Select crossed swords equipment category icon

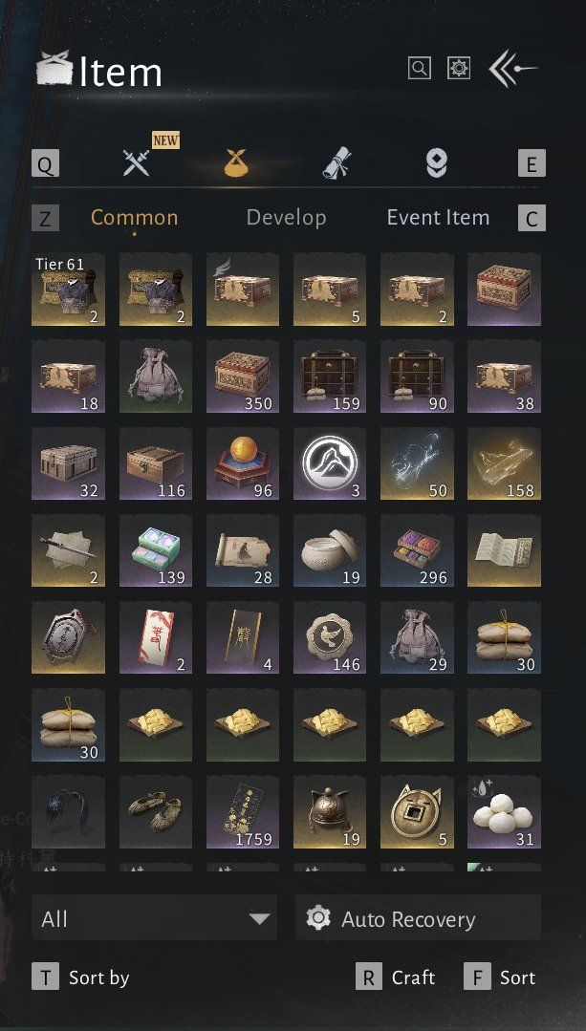coord(137,162)
